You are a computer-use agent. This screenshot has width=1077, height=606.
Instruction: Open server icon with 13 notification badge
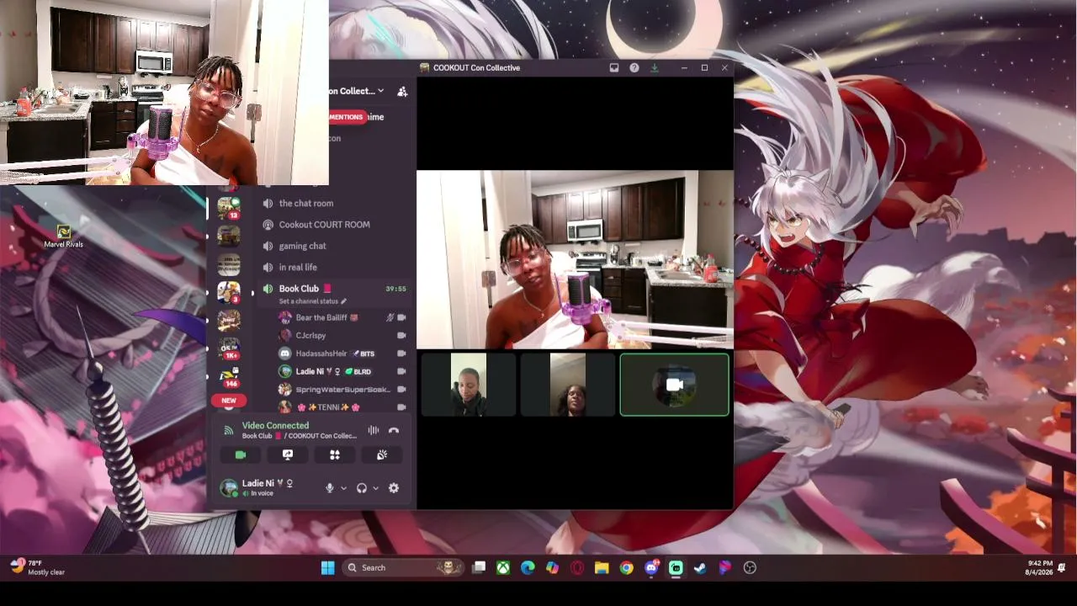228,207
